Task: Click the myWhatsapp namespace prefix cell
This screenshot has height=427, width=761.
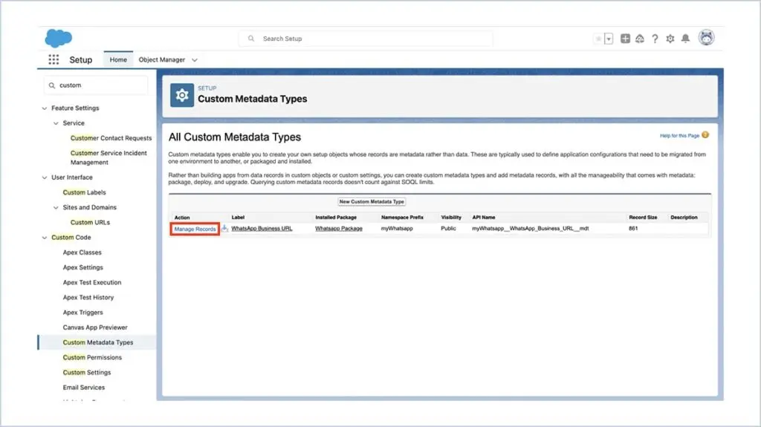Action: point(397,229)
